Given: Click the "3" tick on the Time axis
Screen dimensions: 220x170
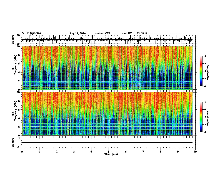Looking at the screenshot, I should tap(74, 152).
